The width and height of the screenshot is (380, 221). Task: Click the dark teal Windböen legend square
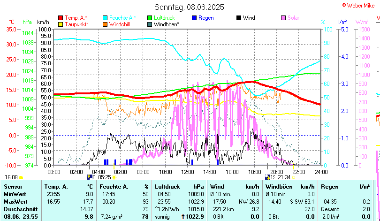tap(150, 24)
